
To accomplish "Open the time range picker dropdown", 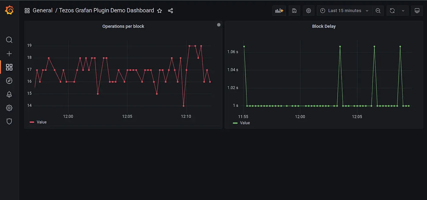I will pos(344,10).
